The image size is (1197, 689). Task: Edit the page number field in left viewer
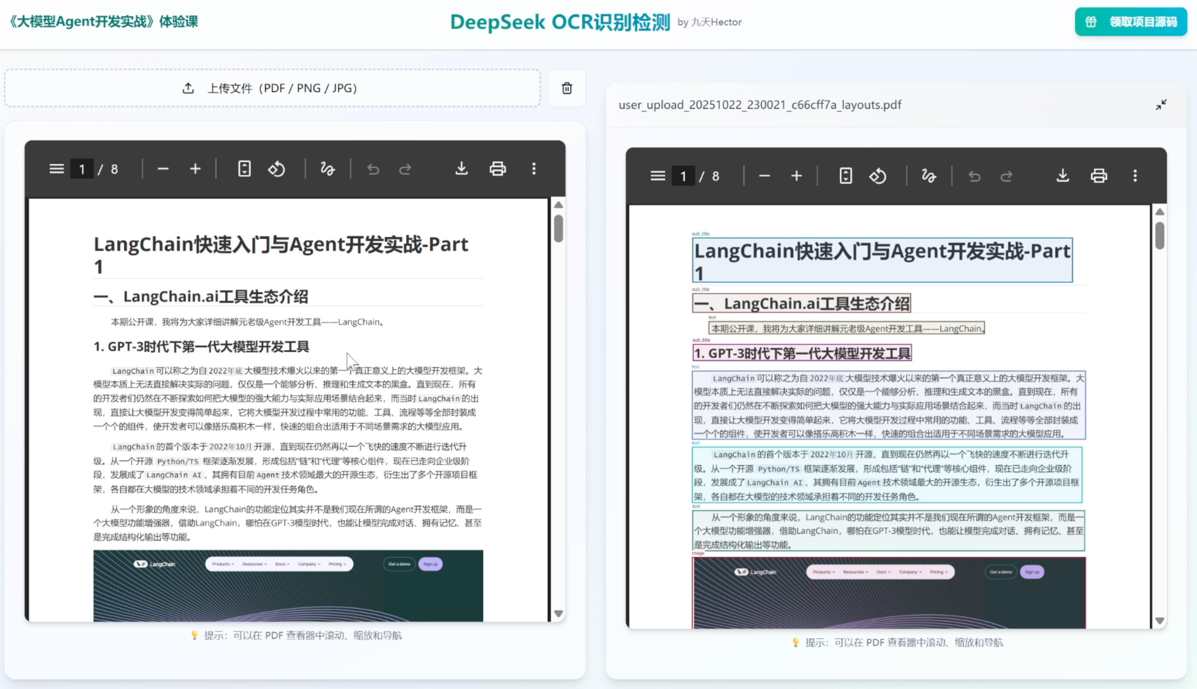[82, 169]
